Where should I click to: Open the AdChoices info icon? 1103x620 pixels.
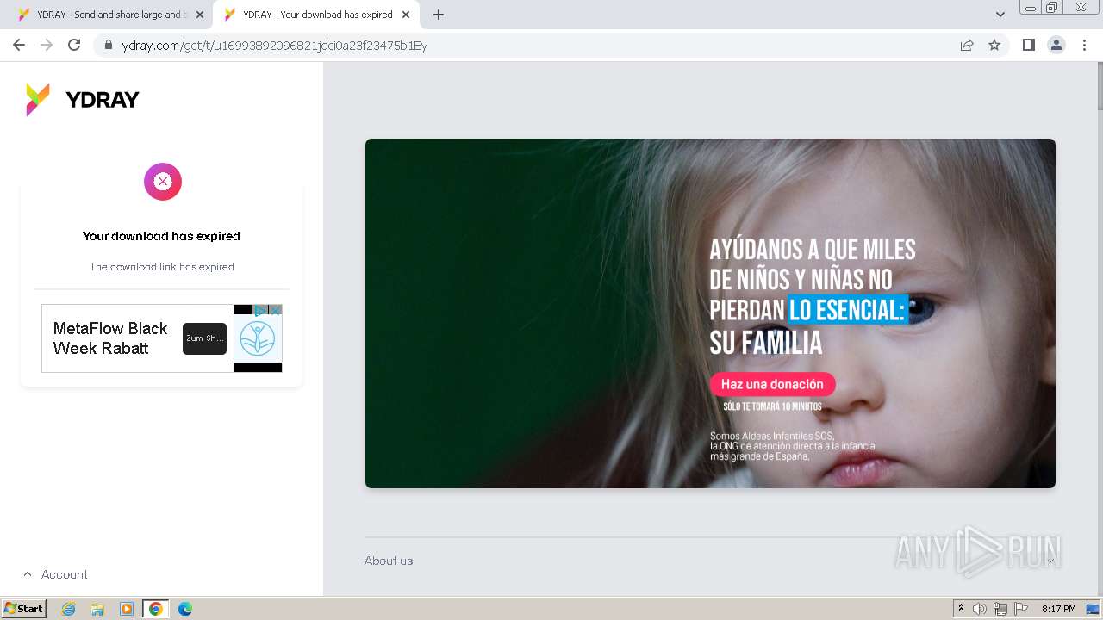click(x=261, y=310)
